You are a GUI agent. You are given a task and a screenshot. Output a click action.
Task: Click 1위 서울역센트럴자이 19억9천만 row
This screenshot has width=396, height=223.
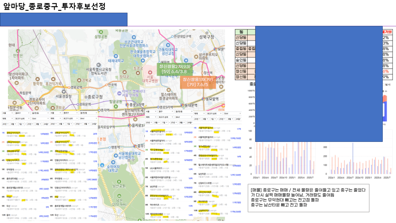[x=168, y=133]
